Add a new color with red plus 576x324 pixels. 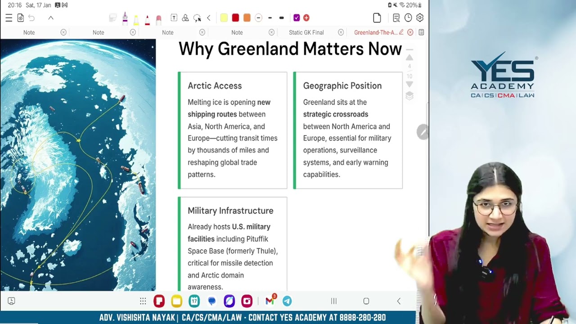point(306,18)
